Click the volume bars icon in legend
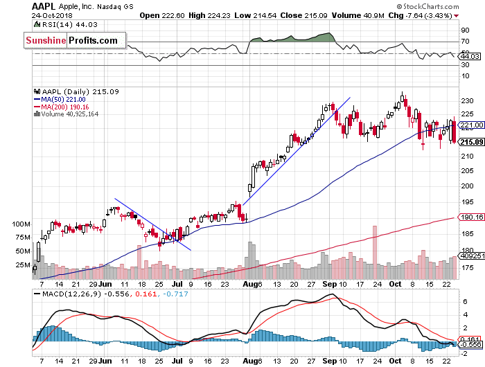This screenshot has width=485, height=367. [37, 114]
